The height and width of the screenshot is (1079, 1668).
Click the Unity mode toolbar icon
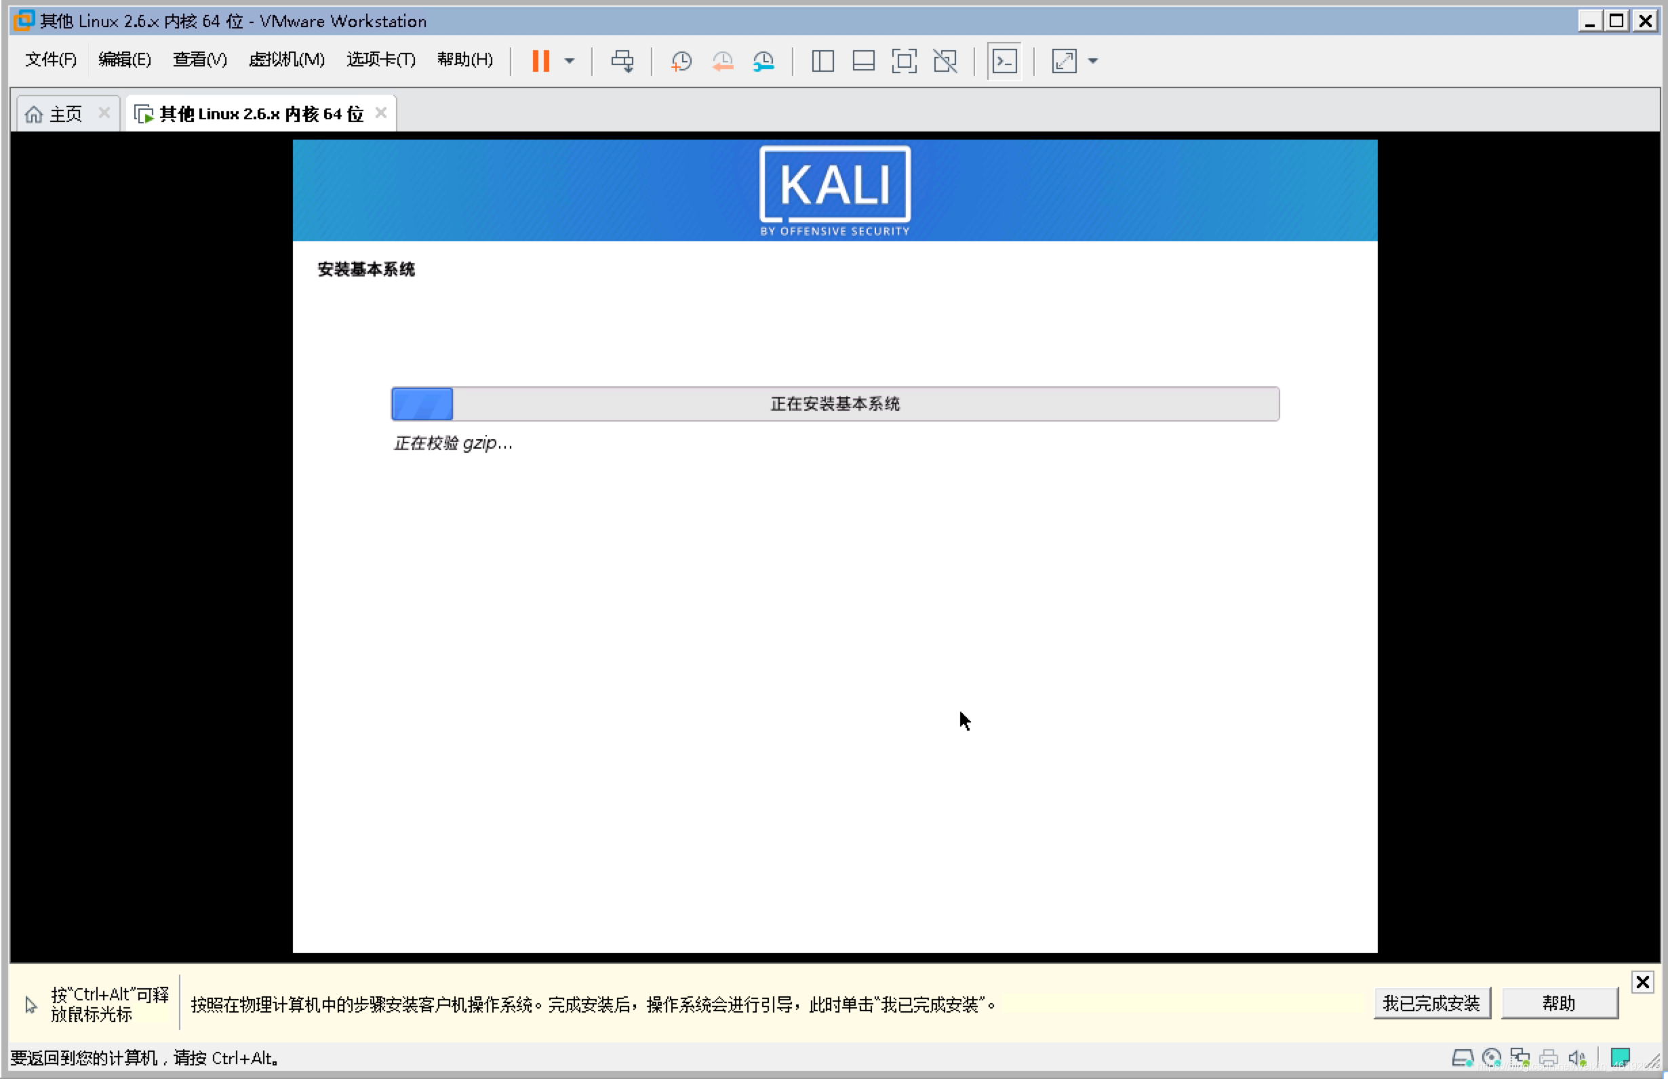point(945,61)
